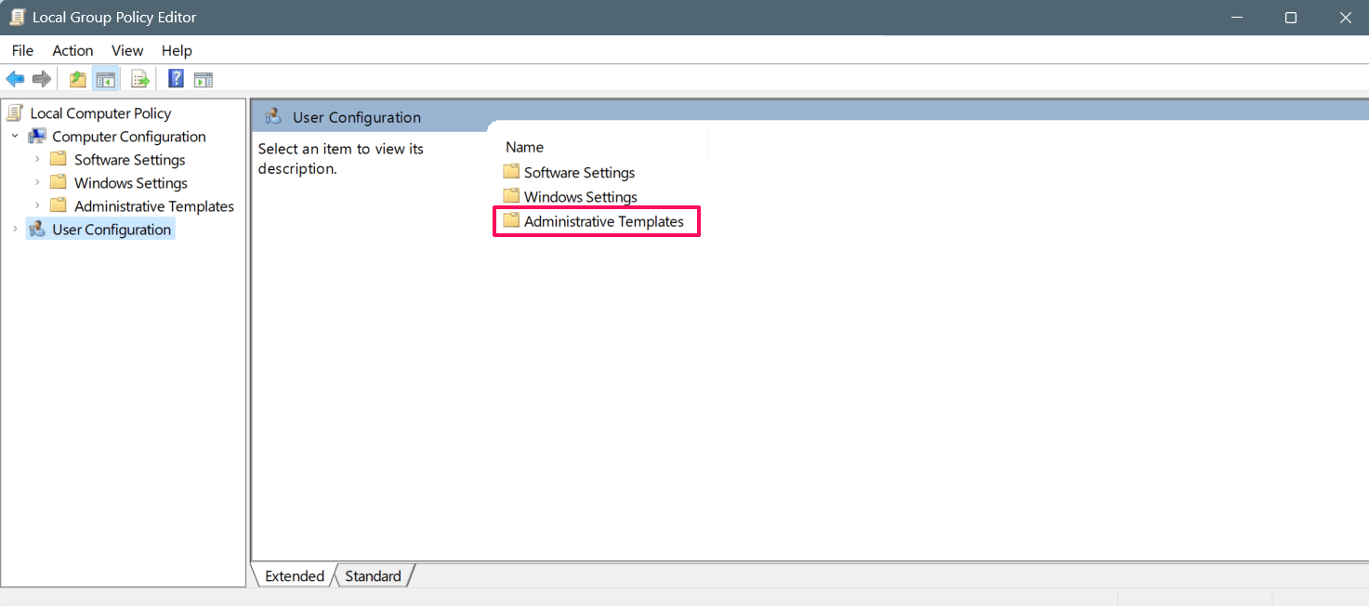The height and width of the screenshot is (606, 1369).
Task: Toggle the Show/Hide Action Pane icon
Action: [204, 80]
